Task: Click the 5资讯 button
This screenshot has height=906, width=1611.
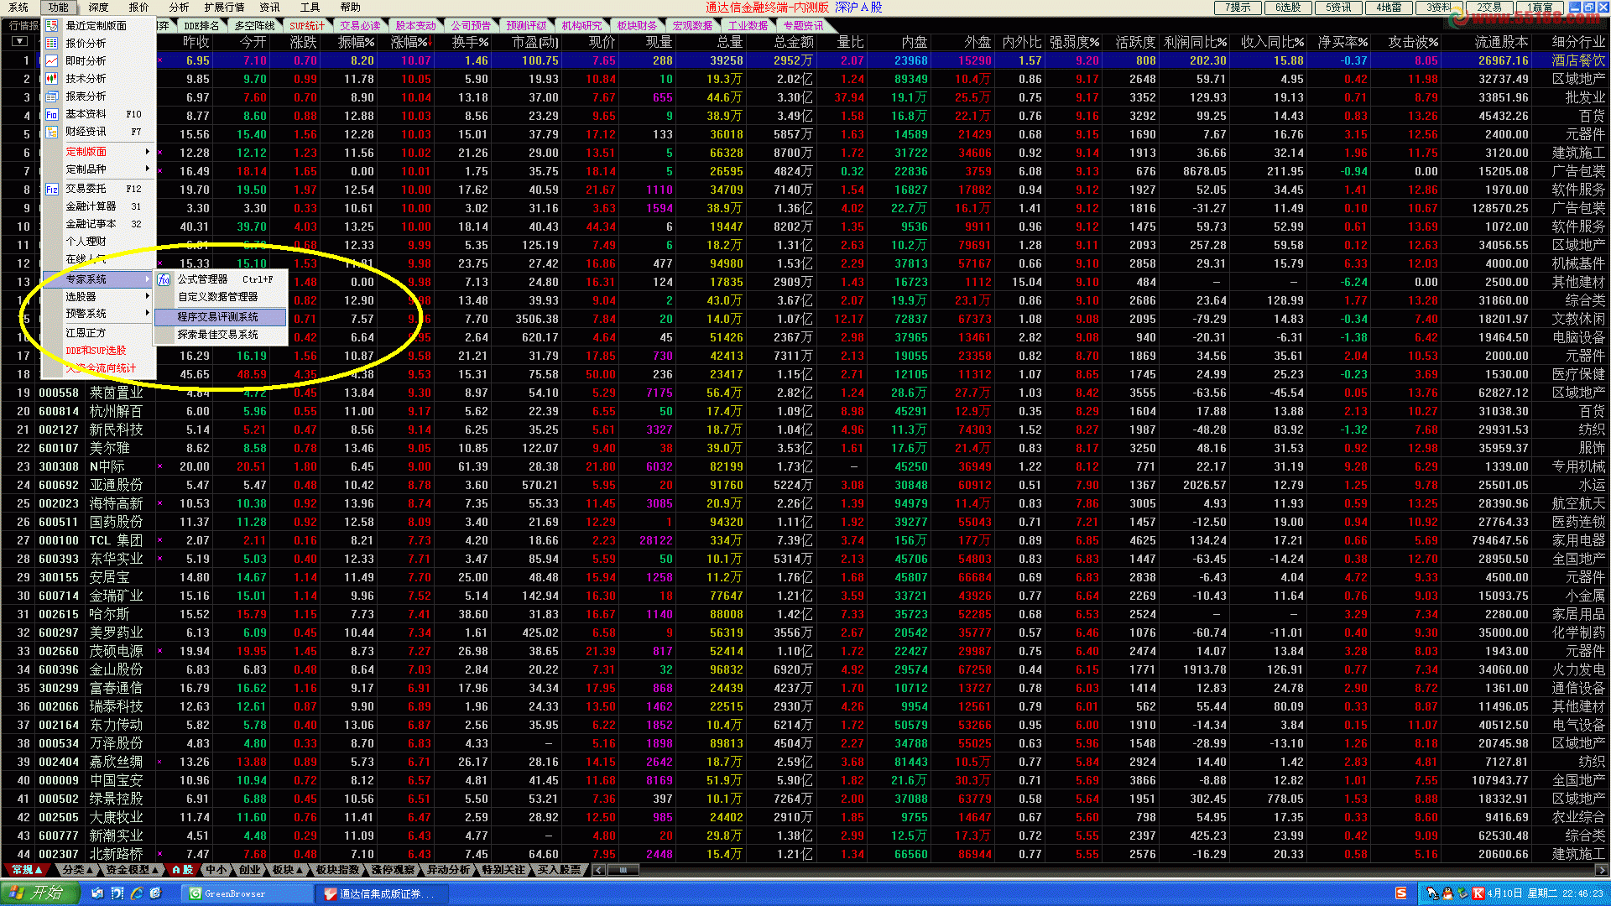Action: click(1338, 7)
